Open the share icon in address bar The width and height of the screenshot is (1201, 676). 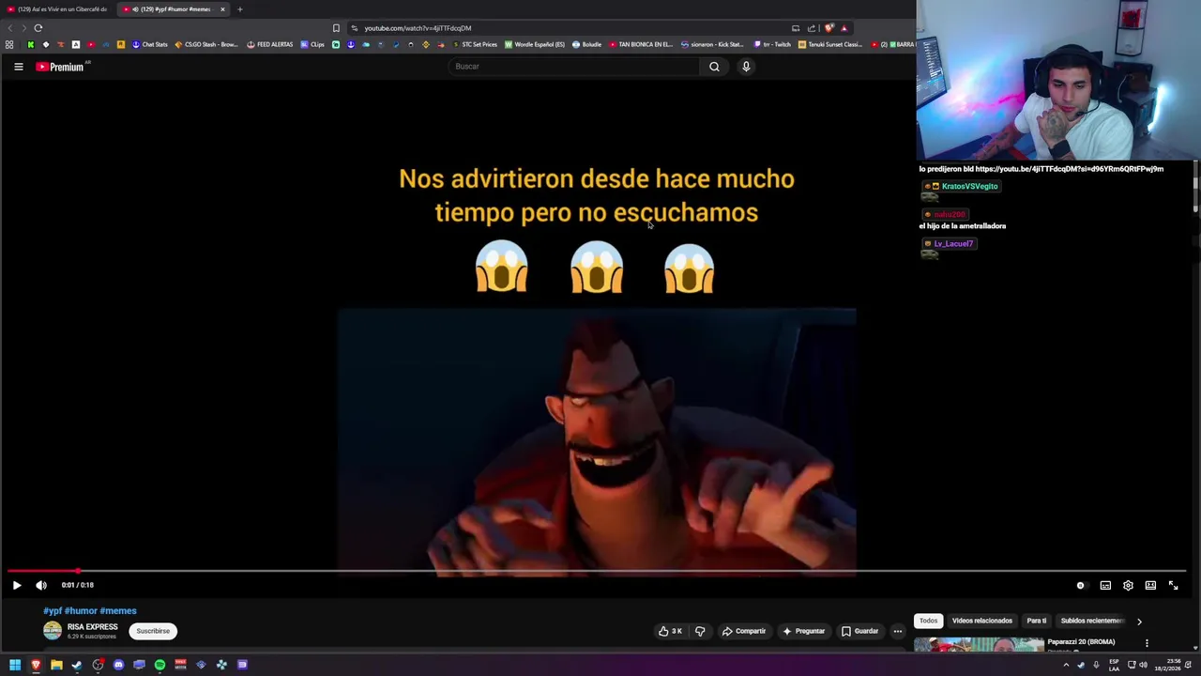pyautogui.click(x=812, y=28)
